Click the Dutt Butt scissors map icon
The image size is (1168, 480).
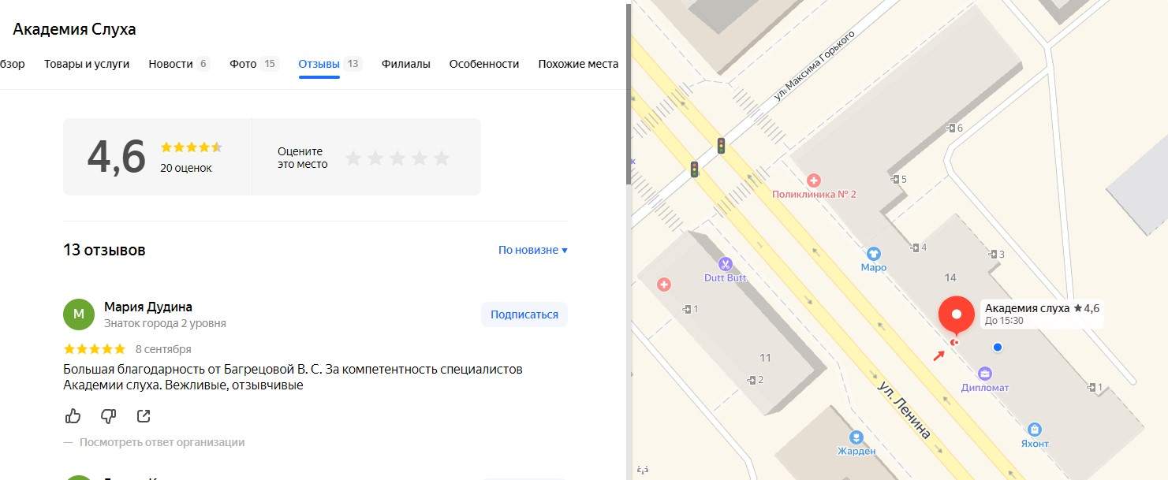(726, 264)
